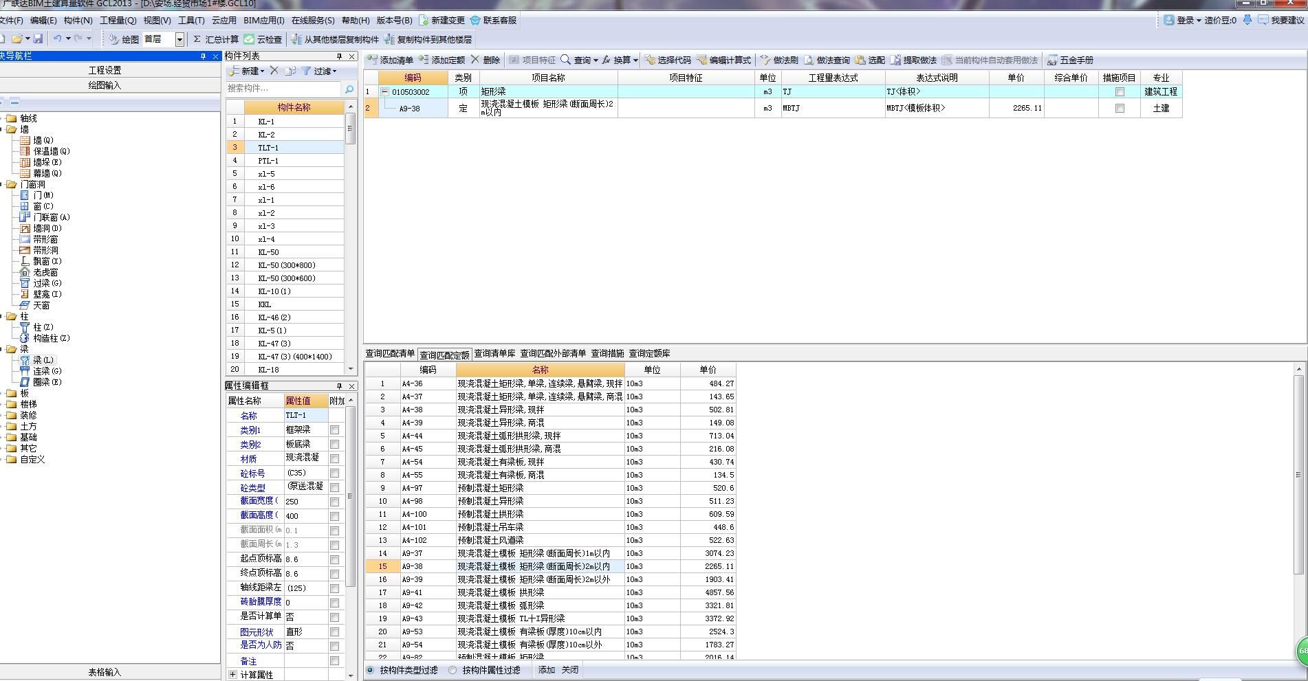The height and width of the screenshot is (681, 1308).
Task: Open 联系客服 customer service
Action: click(493, 21)
